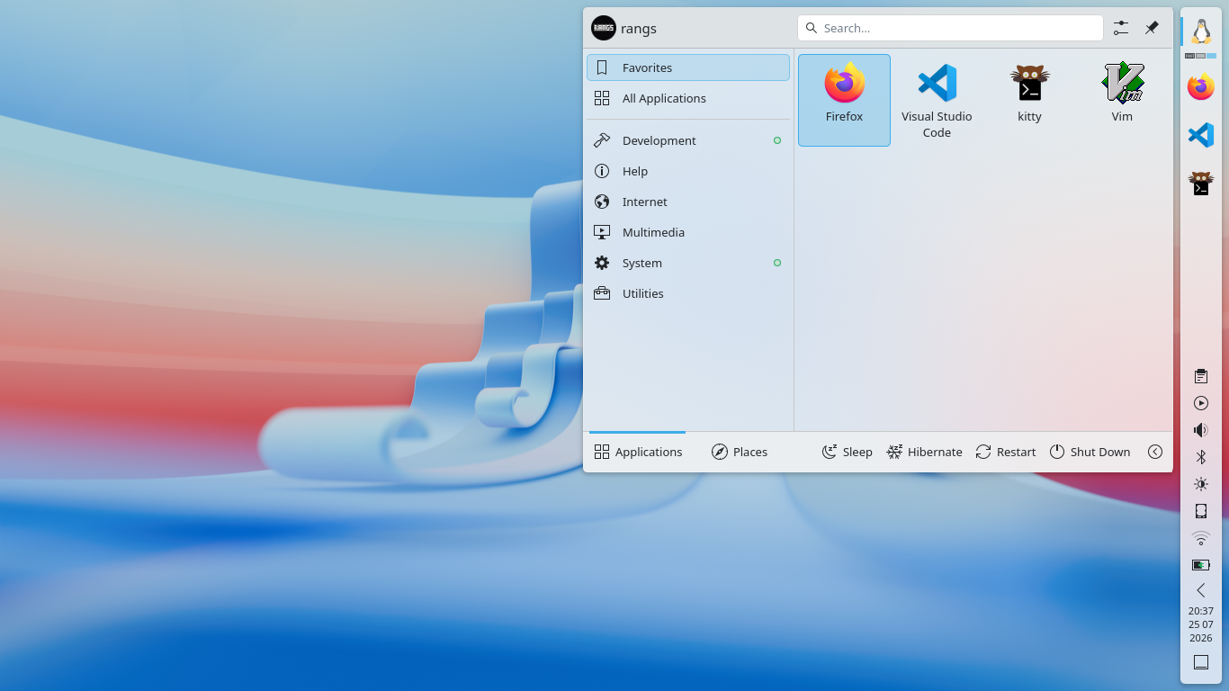The height and width of the screenshot is (691, 1229).
Task: Open the brightness tray icon
Action: click(1201, 484)
